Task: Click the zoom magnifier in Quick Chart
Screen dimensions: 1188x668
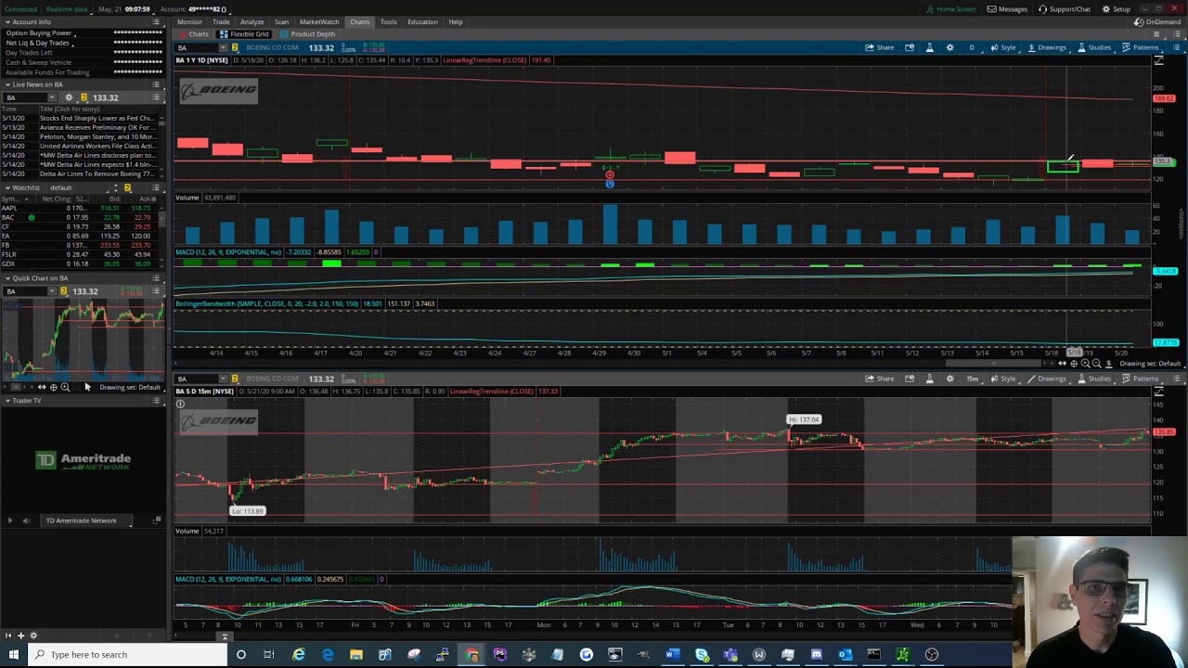Action: pyautogui.click(x=65, y=387)
